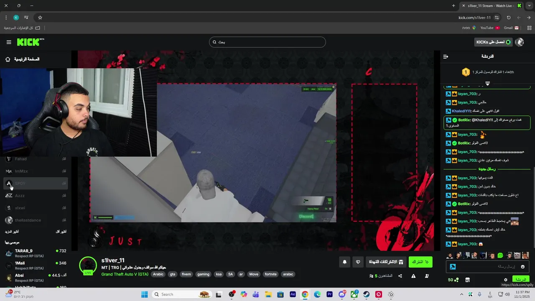This screenshot has height=301, width=535.
Task: Open Azzz channel in sidebar
Action: point(35,196)
